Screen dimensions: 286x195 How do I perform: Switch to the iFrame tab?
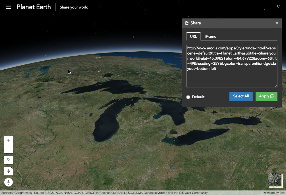210,36
